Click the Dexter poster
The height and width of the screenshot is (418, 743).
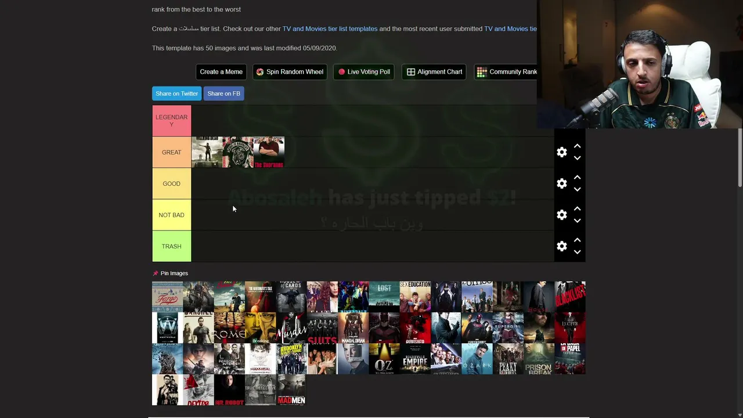199,390
